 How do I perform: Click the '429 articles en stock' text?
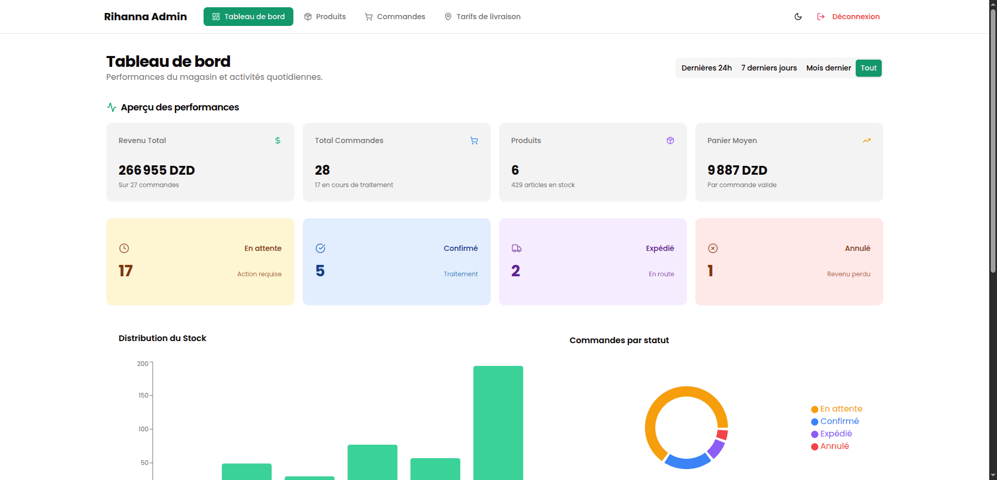click(x=543, y=185)
